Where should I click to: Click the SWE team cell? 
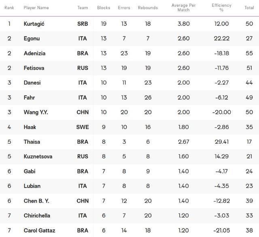(83, 127)
